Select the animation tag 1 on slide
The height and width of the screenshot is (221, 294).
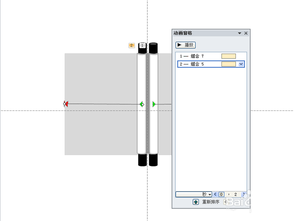pos(142,45)
